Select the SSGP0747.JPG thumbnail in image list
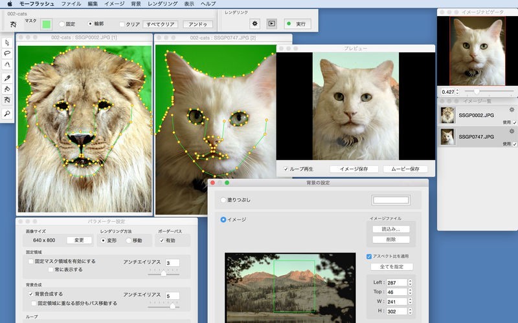This screenshot has width=518, height=323. (447, 137)
